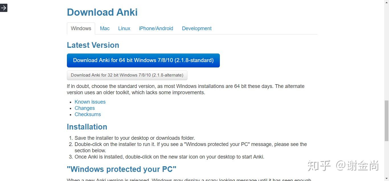Download Anki for 64 bit Windows
The height and width of the screenshot is (181, 389).
(x=143, y=60)
